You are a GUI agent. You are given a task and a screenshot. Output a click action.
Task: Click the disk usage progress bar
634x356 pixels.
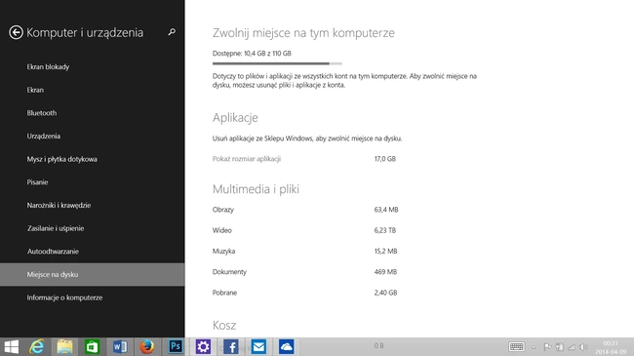point(277,63)
